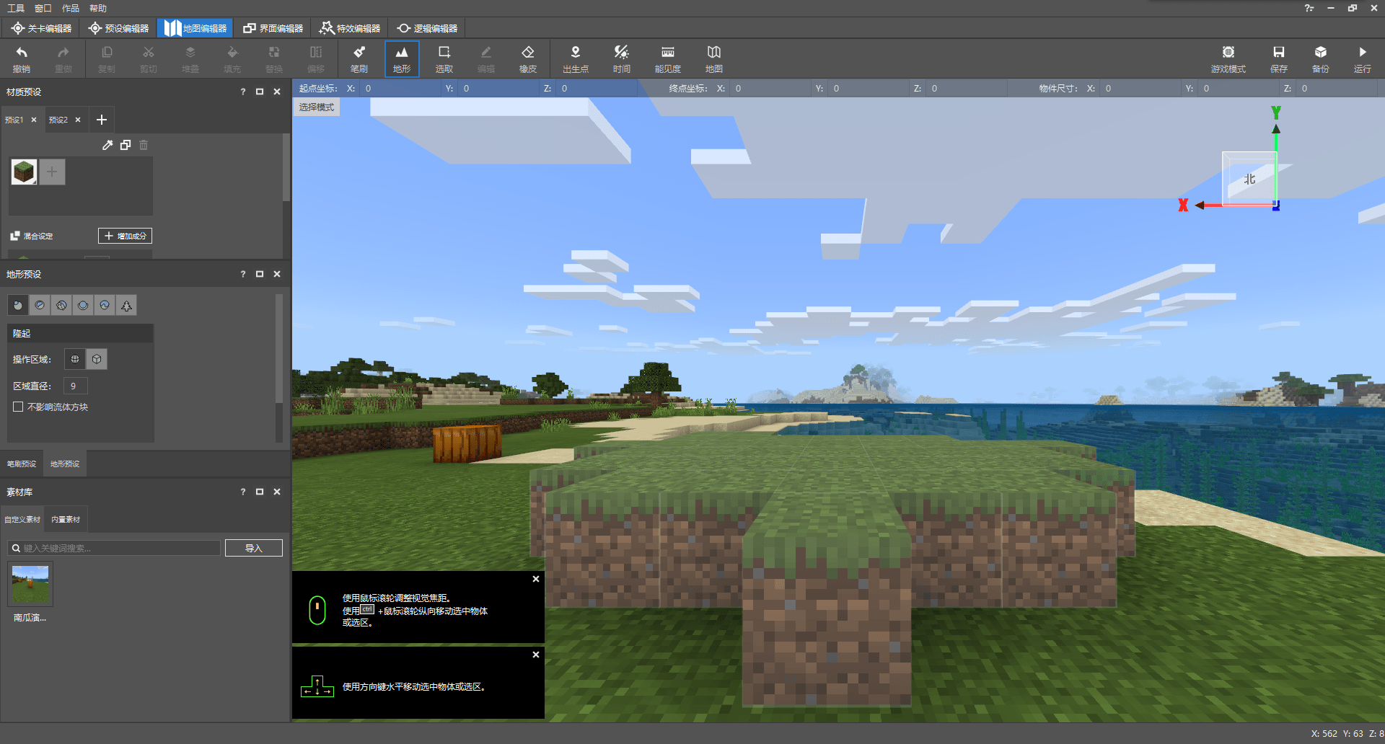Enable 不影响流体方块 checkbox
This screenshot has height=744, width=1385.
pos(18,407)
